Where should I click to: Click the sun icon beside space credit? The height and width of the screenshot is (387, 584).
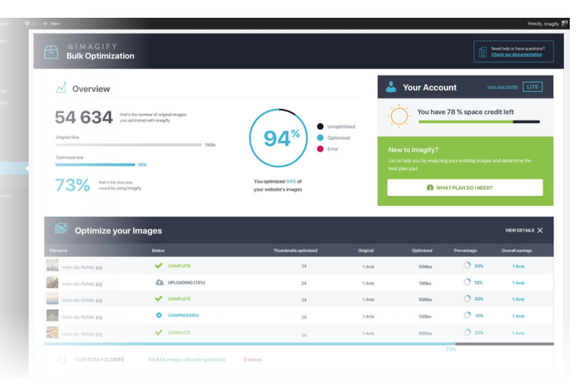coord(399,116)
